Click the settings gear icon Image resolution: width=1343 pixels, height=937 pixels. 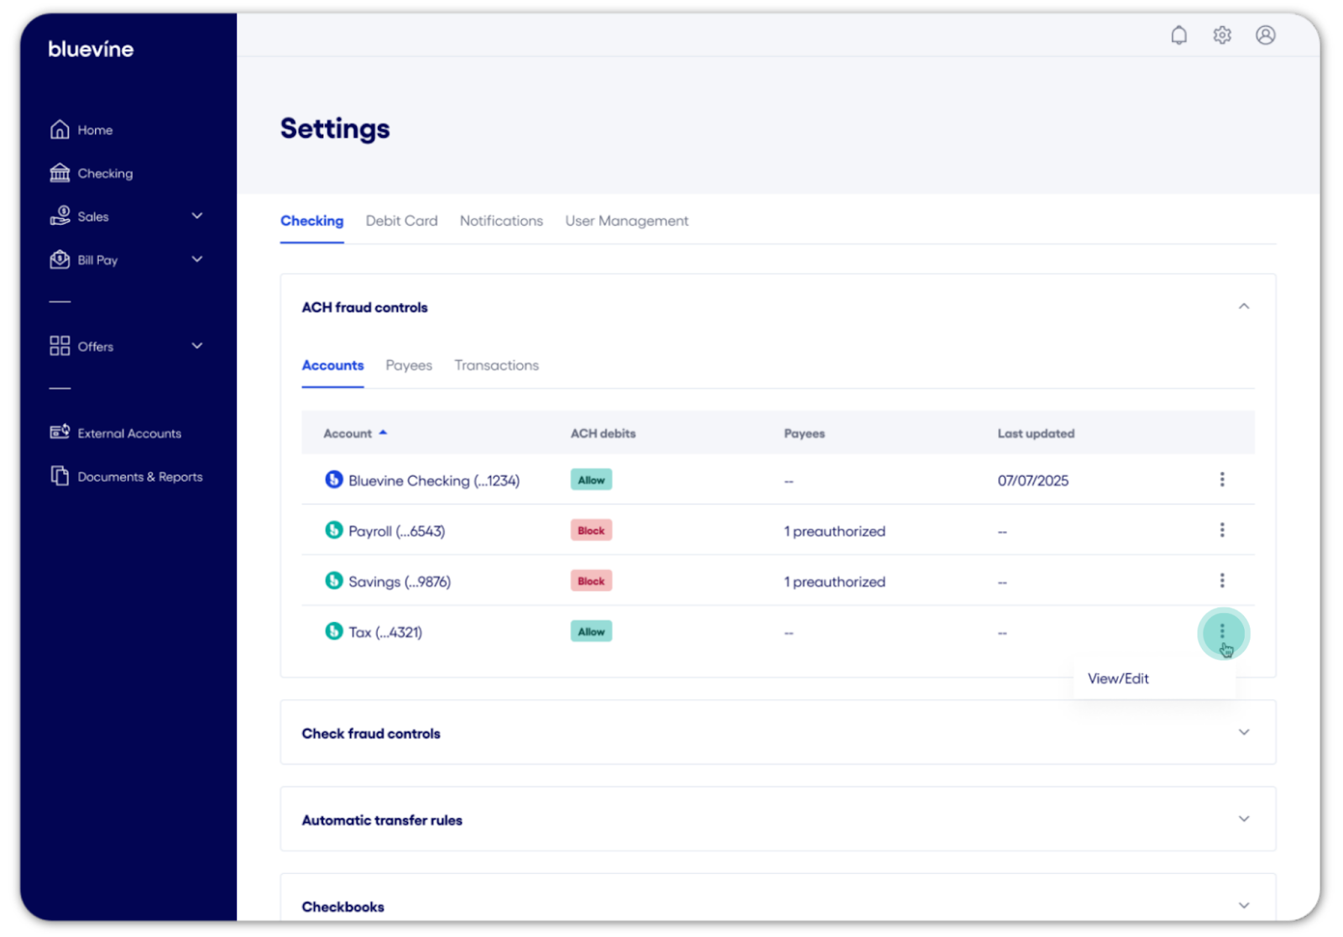(1221, 35)
